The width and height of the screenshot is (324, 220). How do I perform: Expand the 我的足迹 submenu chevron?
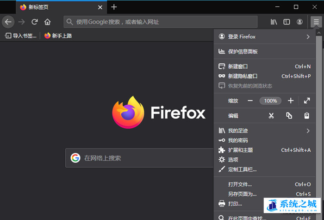308,131
